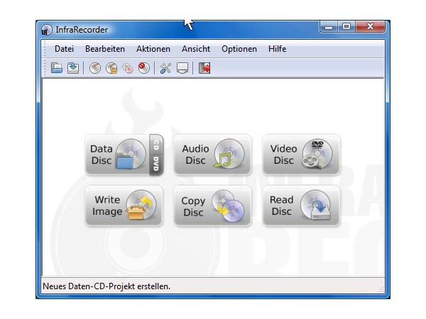Click the exit icon with red arrow
Screen dimensions: 426x319
204,68
